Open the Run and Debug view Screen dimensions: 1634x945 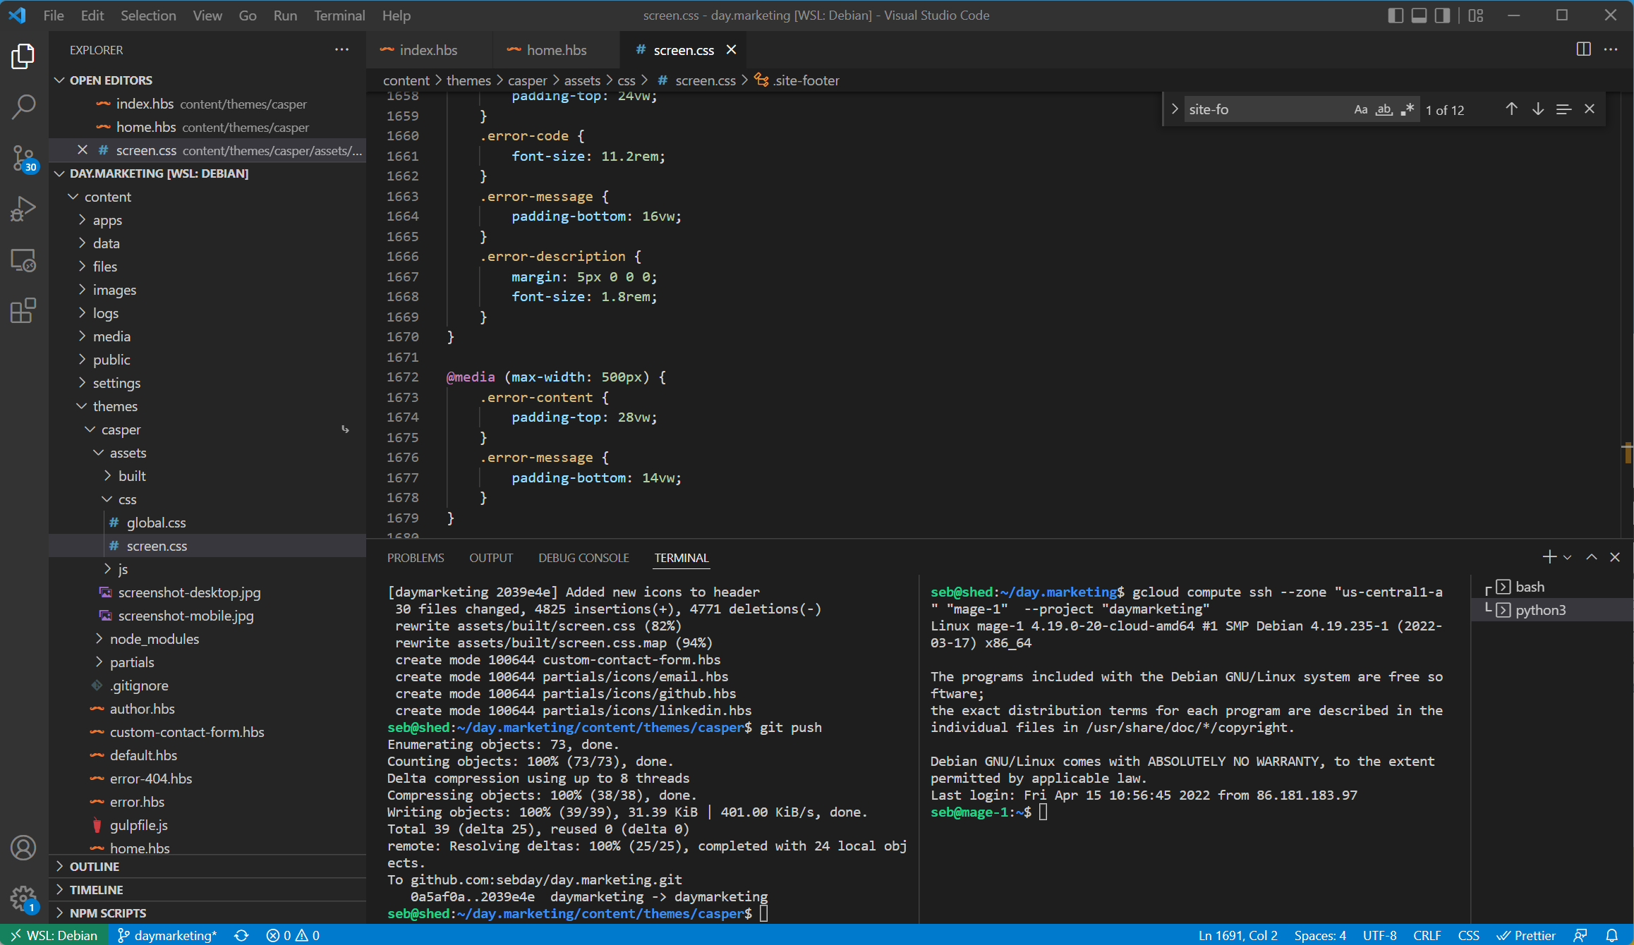pyautogui.click(x=23, y=207)
